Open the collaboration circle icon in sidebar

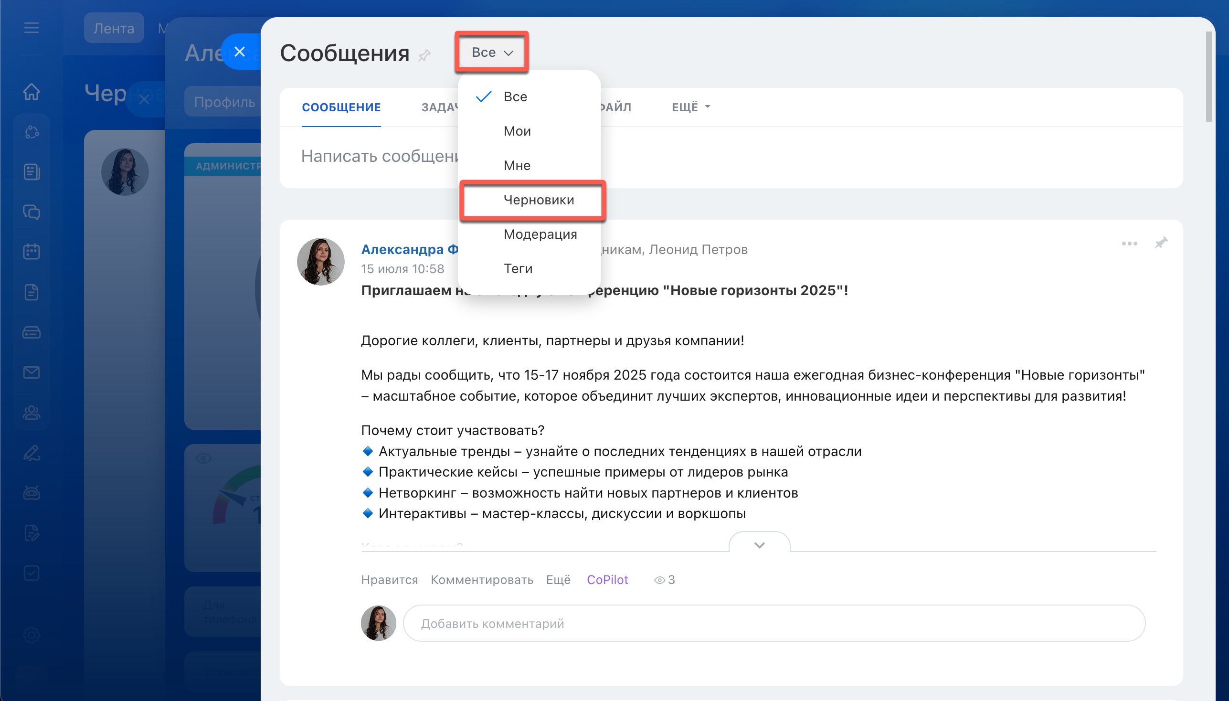coord(32,132)
